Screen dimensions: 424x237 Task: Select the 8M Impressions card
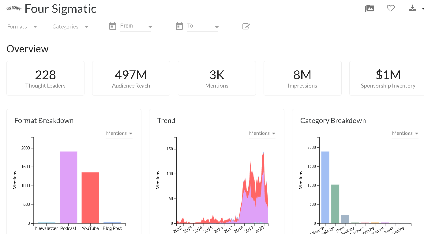point(302,78)
